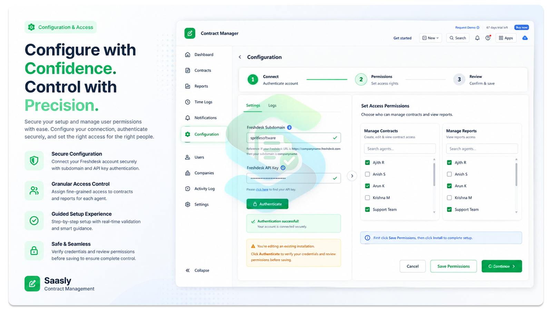
Task: Click Freshdesk API Key info icon
Action: point(283,168)
